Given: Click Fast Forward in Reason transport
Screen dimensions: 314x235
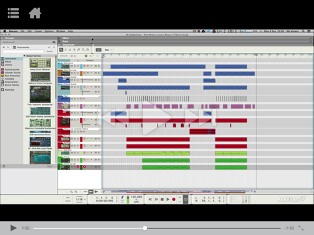Looking at the screenshot, I should click(x=156, y=199).
